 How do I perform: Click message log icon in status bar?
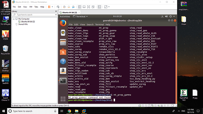(x=173, y=105)
